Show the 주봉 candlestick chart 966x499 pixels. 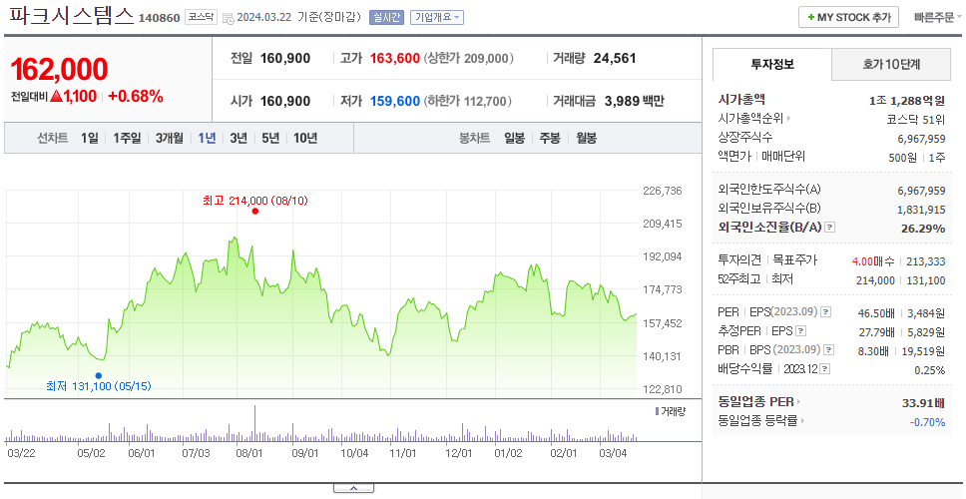pos(550,138)
